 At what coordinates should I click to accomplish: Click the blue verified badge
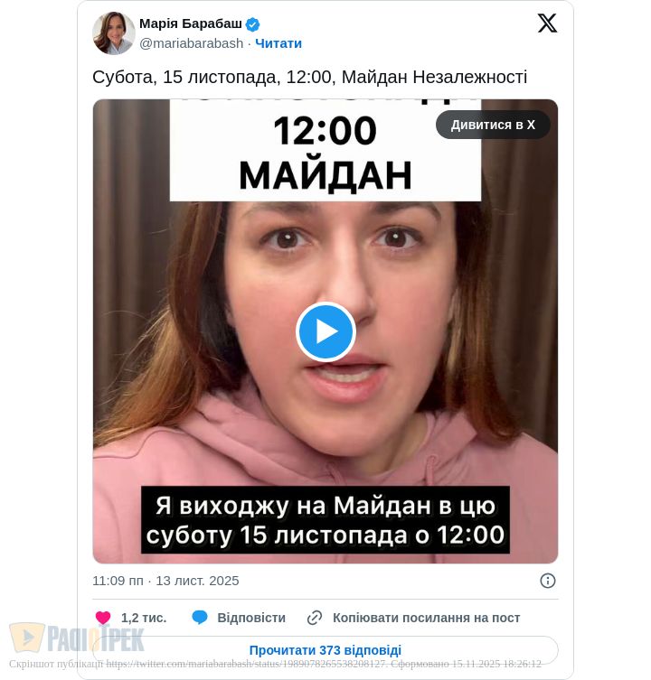(252, 24)
